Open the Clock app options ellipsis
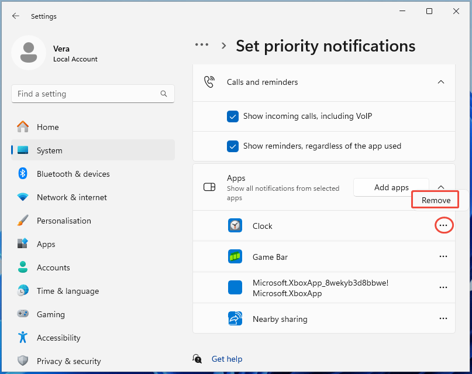Image resolution: width=472 pixels, height=374 pixels. coord(444,225)
